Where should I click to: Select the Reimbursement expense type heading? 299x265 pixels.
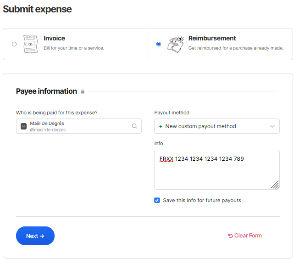212,39
